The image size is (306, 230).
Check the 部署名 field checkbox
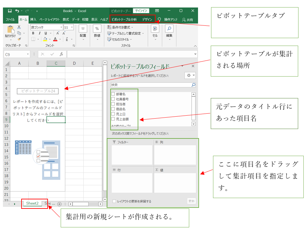[113, 94]
